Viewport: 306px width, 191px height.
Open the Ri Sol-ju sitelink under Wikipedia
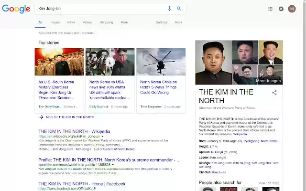[x=44, y=149]
